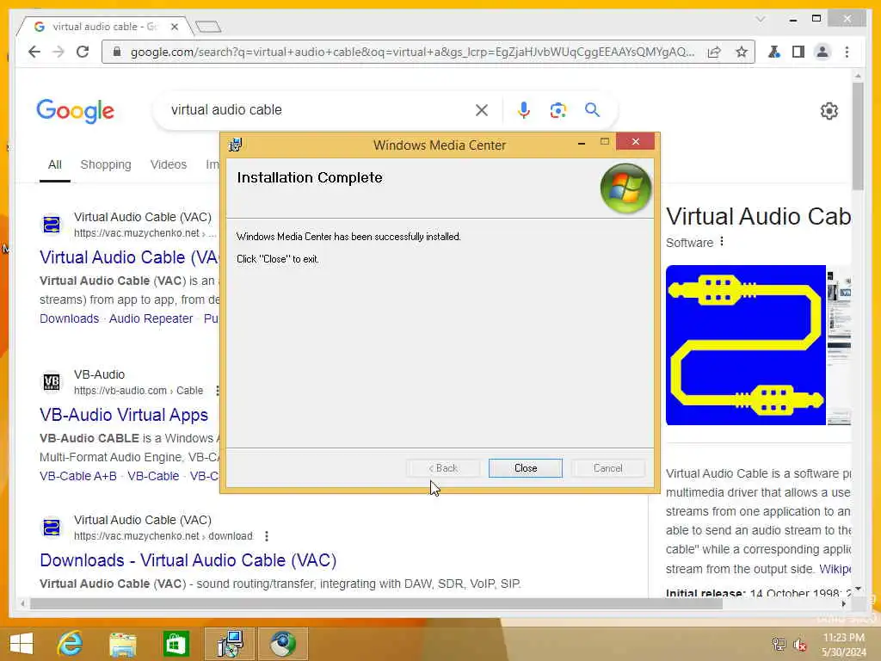Open File Explorer from taskbar
This screenshot has height=661, width=881.
123,644
